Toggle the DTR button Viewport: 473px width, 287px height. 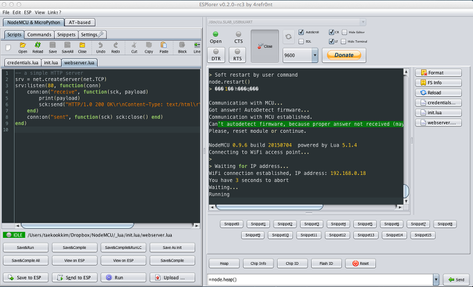pyautogui.click(x=216, y=55)
